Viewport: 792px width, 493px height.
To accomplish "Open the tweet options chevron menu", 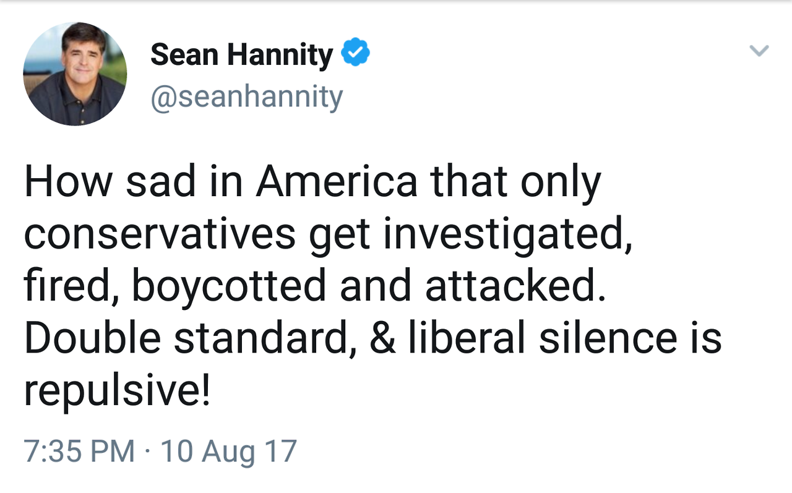I will (759, 51).
